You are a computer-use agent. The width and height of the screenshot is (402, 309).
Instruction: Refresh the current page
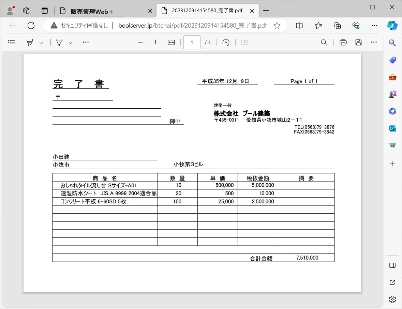[x=31, y=25]
